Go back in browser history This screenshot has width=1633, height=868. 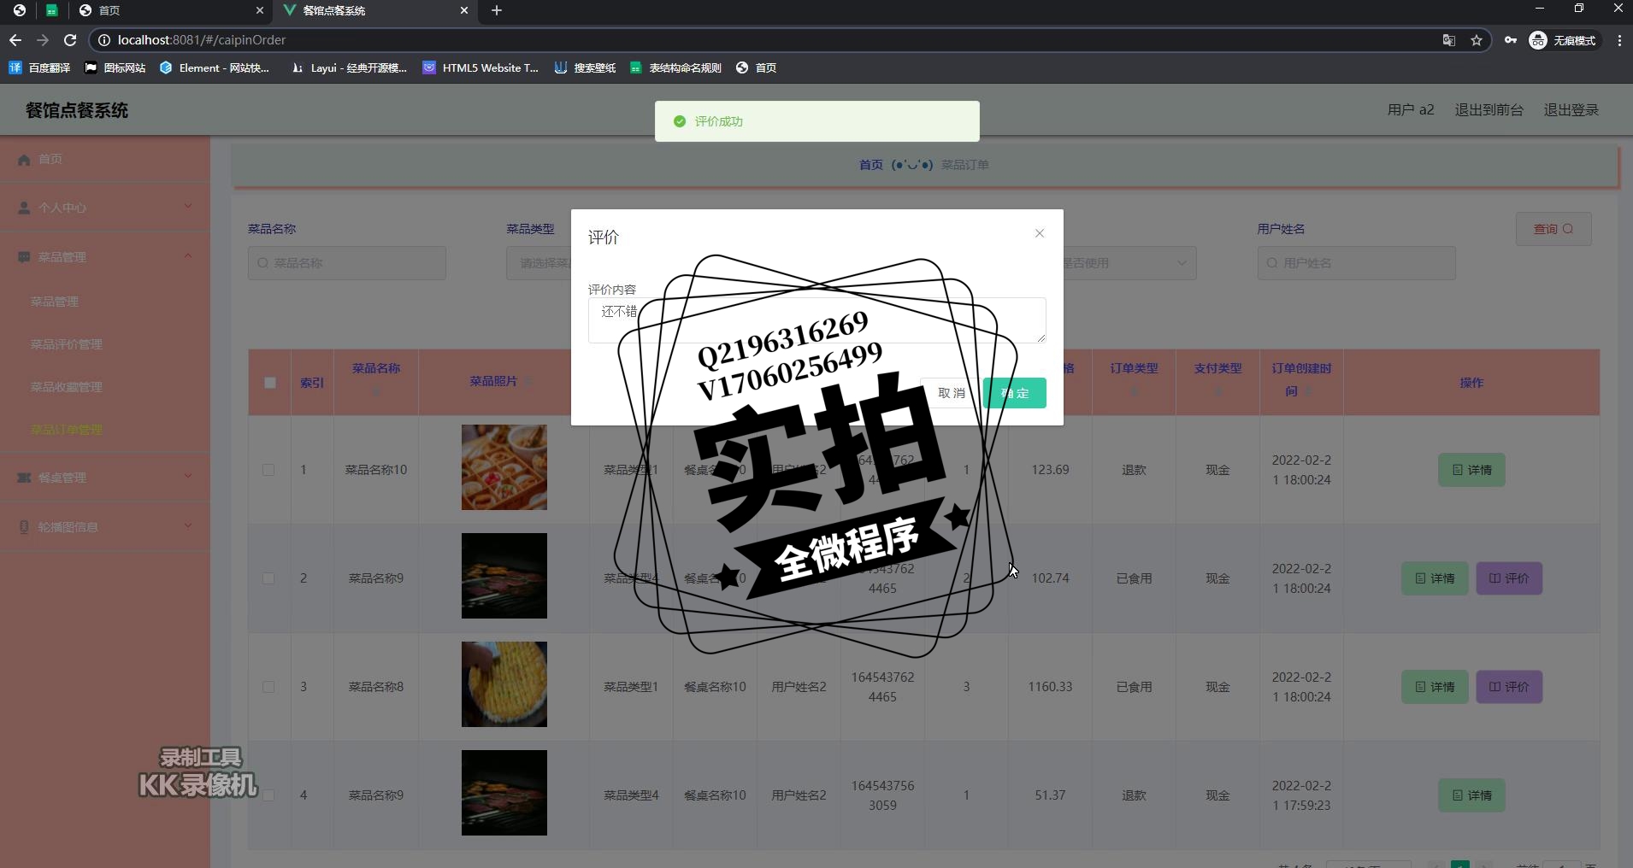point(15,40)
